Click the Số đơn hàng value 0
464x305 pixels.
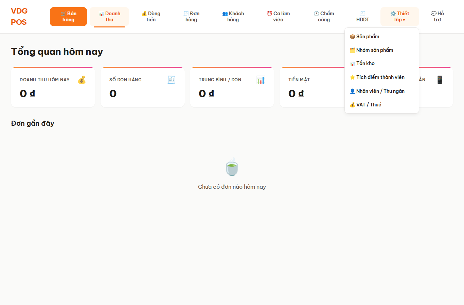[113, 94]
